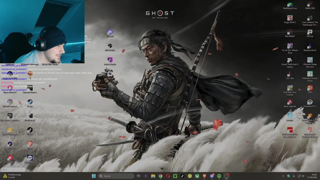The height and width of the screenshot is (180, 320).
Task: Select Wolfenstein II The New Colossus icon
Action: (x=290, y=132)
